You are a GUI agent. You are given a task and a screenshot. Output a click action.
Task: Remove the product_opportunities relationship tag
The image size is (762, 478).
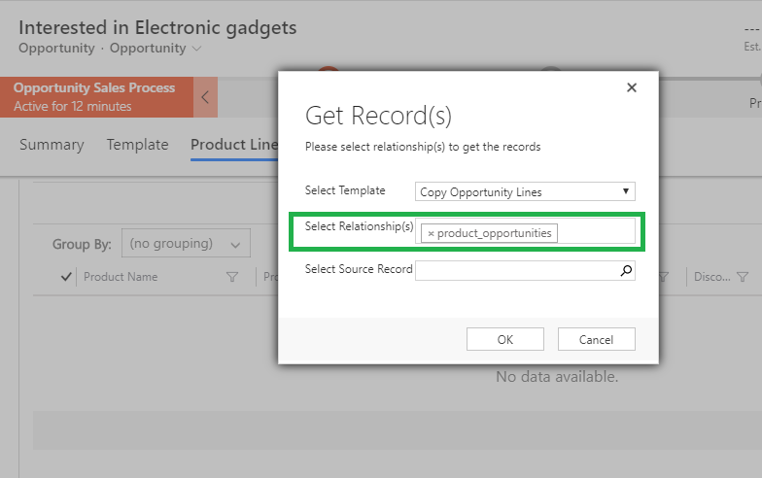tap(431, 233)
